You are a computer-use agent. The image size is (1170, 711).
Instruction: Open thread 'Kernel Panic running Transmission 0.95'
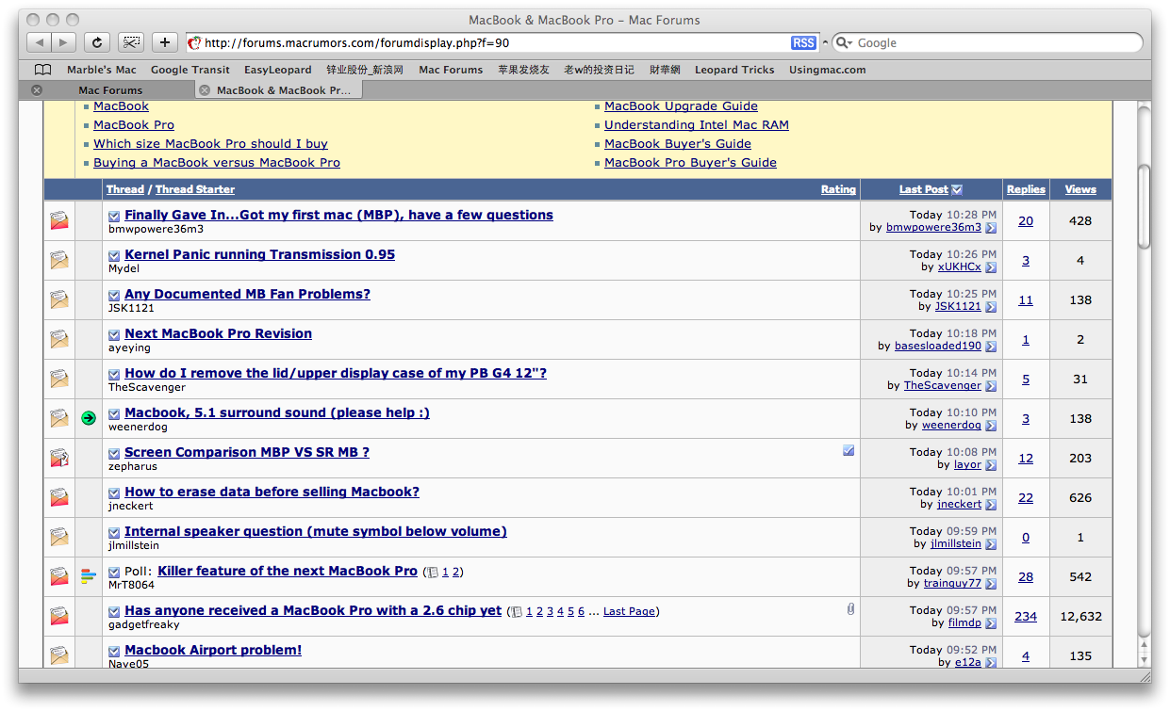pos(259,254)
